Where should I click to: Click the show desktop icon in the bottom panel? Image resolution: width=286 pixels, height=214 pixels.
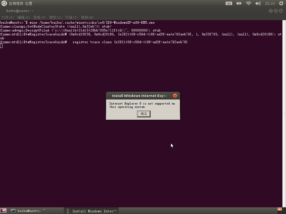3,211
